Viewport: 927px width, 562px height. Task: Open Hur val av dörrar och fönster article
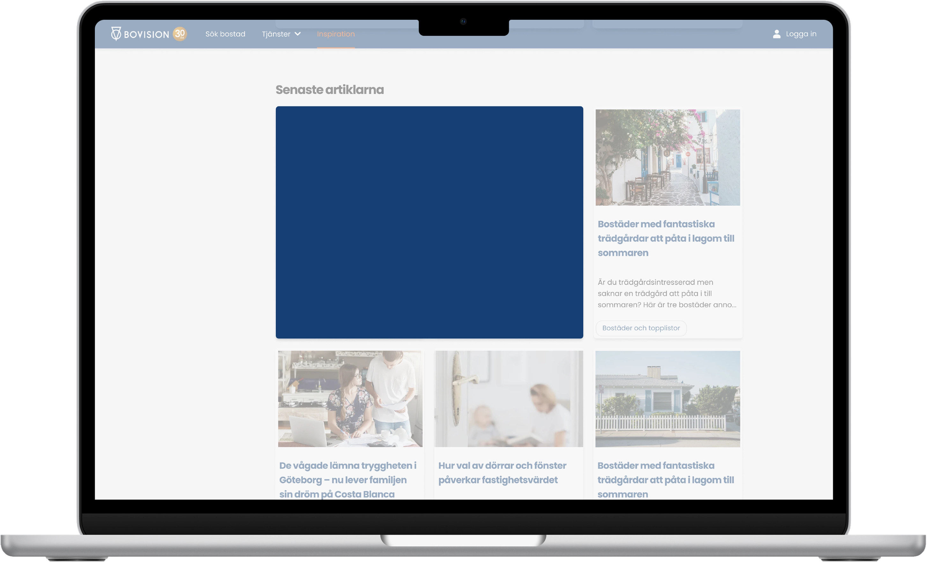(502, 472)
